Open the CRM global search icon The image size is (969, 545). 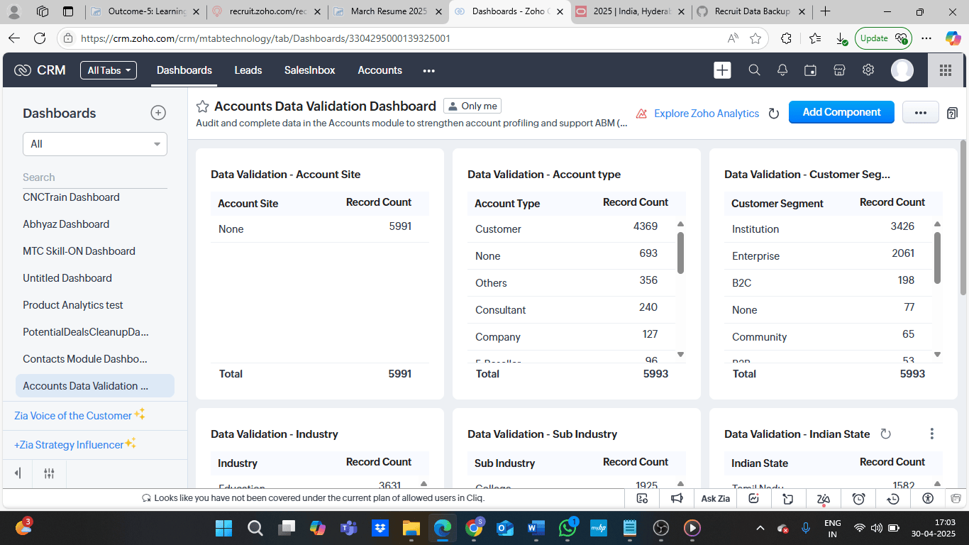click(x=754, y=70)
